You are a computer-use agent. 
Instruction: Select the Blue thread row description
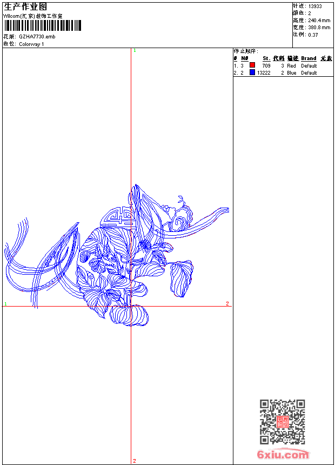coord(291,72)
